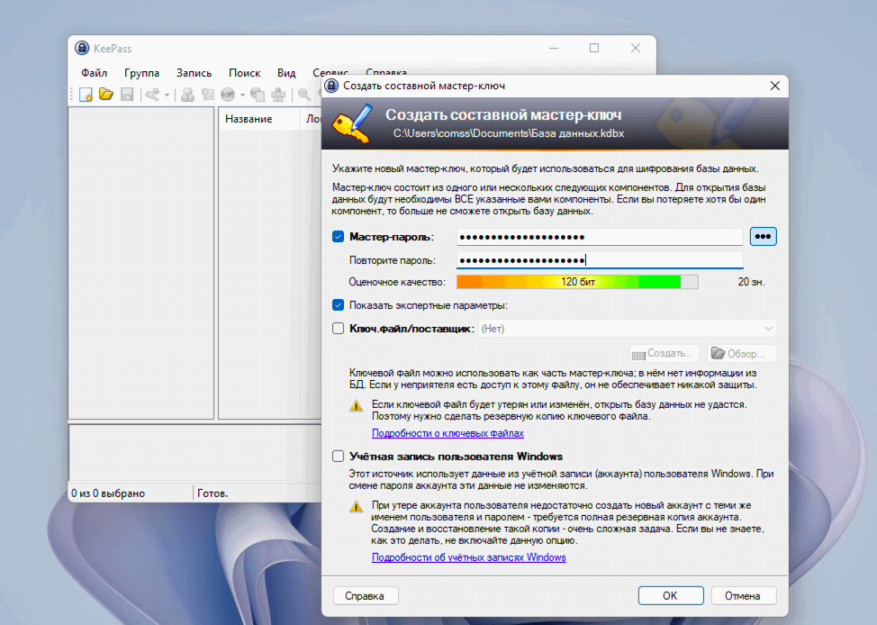Viewport: 877px width, 625px height.
Task: Click the warning icon beside Windows account notice
Action: [x=356, y=507]
